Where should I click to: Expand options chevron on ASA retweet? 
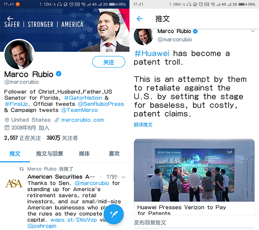click(x=123, y=177)
